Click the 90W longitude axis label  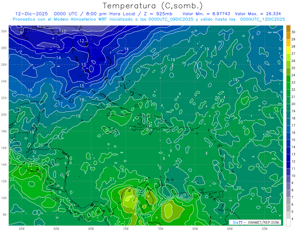point(21,229)
